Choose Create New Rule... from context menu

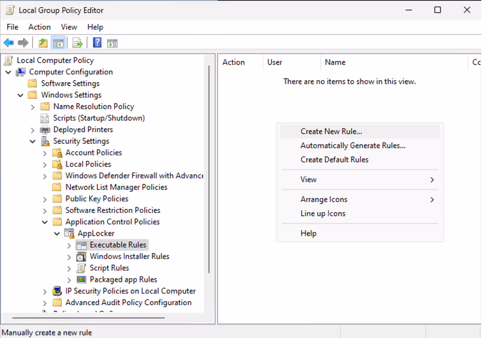360,132
